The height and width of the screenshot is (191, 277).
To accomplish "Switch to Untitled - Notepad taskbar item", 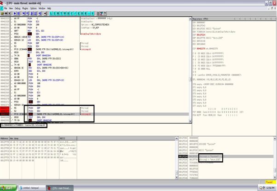I will click(31, 188).
